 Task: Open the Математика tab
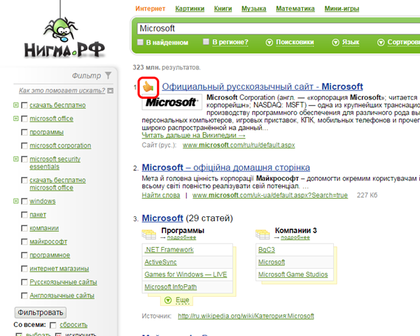tap(295, 8)
